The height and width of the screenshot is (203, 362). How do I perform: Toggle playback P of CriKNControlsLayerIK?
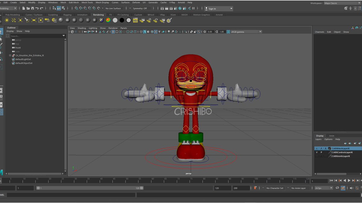tap(321, 152)
